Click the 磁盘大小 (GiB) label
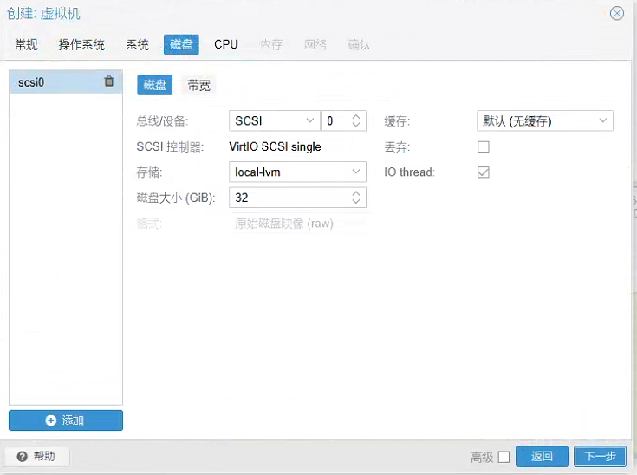The height and width of the screenshot is (475, 637). pos(175,198)
